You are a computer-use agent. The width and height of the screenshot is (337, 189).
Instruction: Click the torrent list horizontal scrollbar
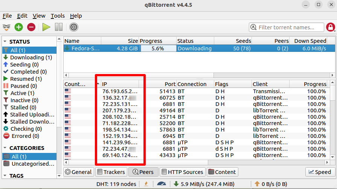point(141,75)
